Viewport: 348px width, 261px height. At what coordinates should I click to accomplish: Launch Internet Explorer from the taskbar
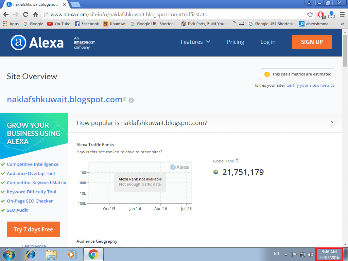[30, 254]
